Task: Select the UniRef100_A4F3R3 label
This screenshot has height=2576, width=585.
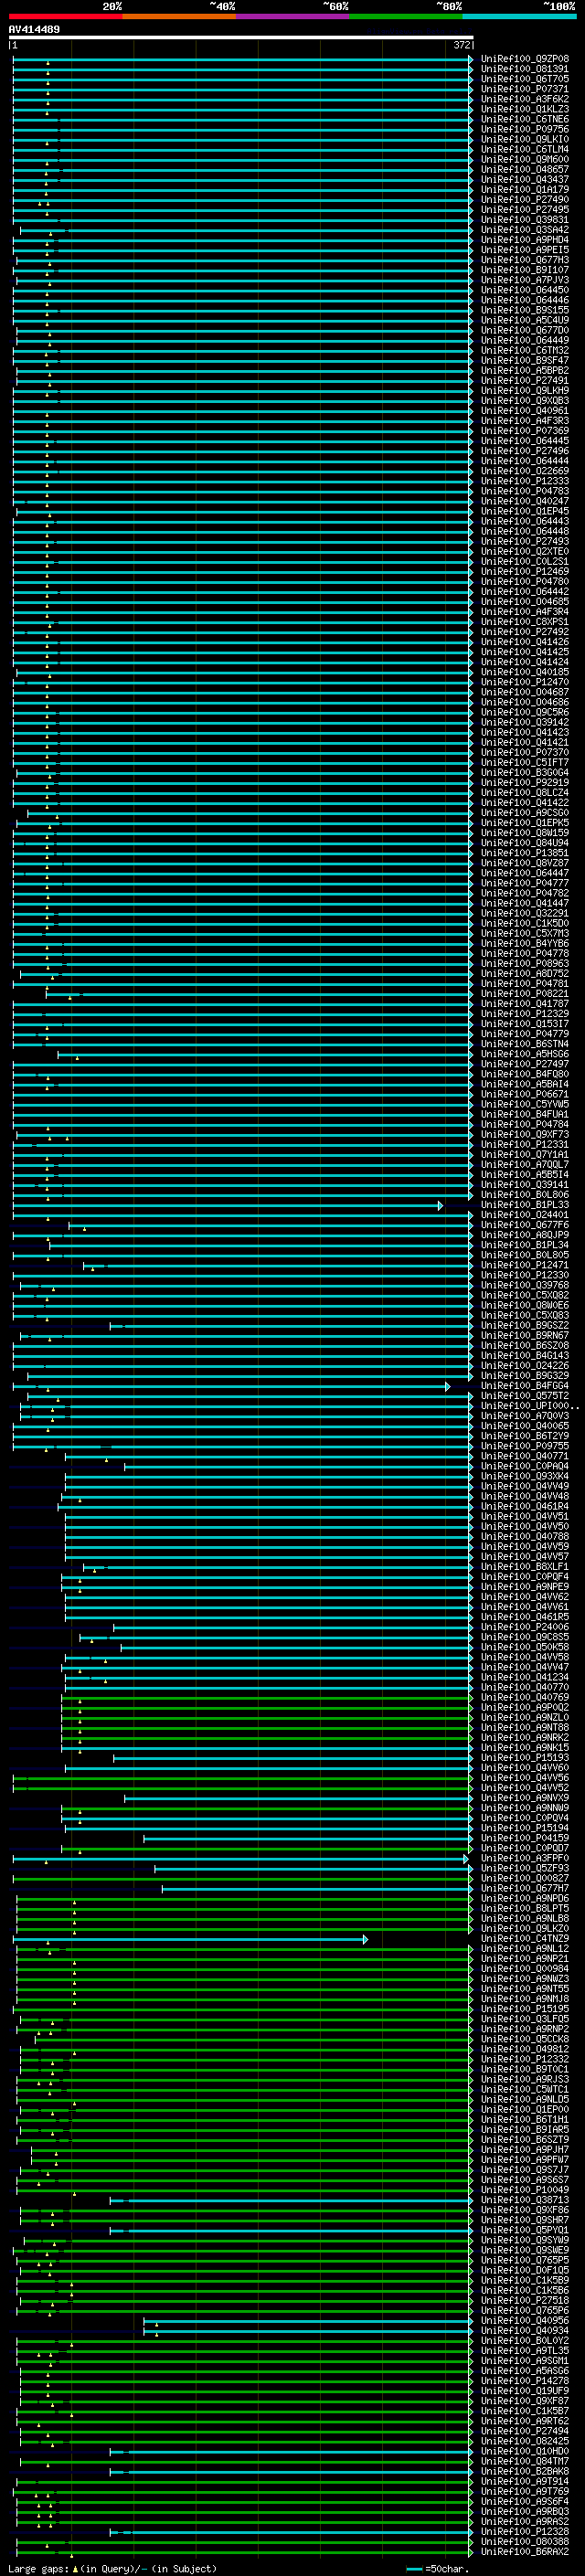Action: 524,421
